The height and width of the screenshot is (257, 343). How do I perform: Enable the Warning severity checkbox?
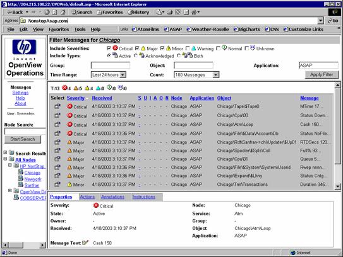click(x=188, y=49)
